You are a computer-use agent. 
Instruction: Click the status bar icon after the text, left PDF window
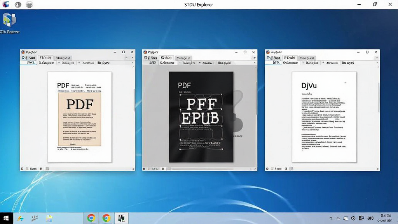click(x=41, y=169)
